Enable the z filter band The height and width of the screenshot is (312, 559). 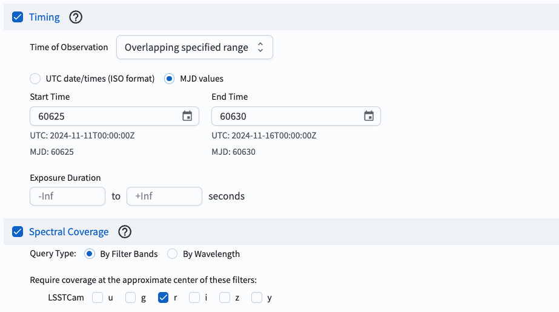[225, 297]
